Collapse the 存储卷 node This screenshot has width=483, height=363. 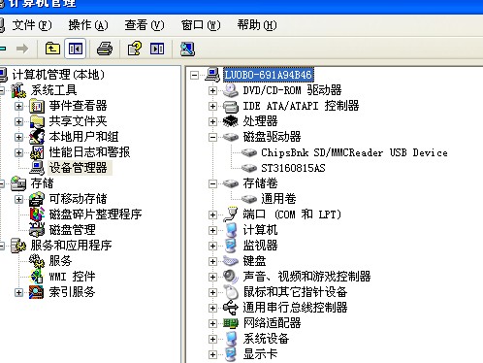(212, 183)
